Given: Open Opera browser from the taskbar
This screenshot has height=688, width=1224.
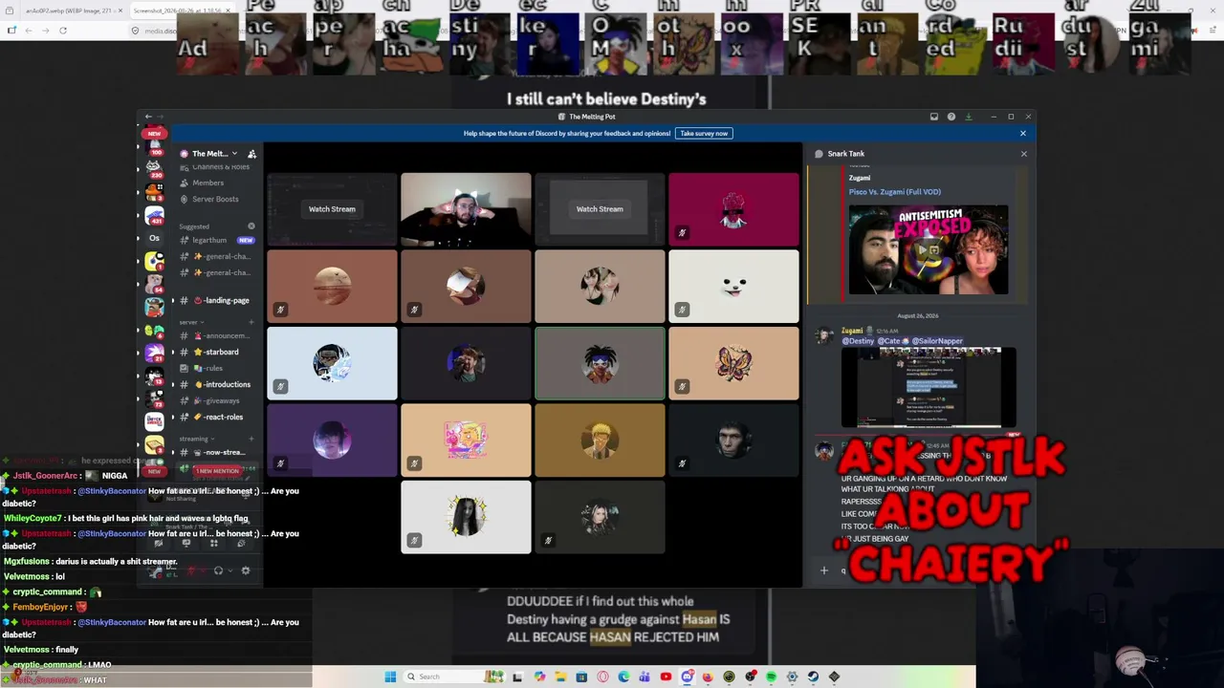Looking at the screenshot, I should pos(602,677).
